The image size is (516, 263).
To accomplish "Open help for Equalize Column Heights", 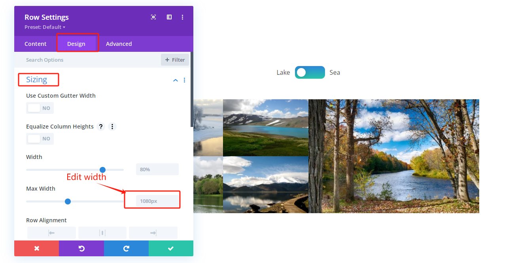I will click(101, 127).
